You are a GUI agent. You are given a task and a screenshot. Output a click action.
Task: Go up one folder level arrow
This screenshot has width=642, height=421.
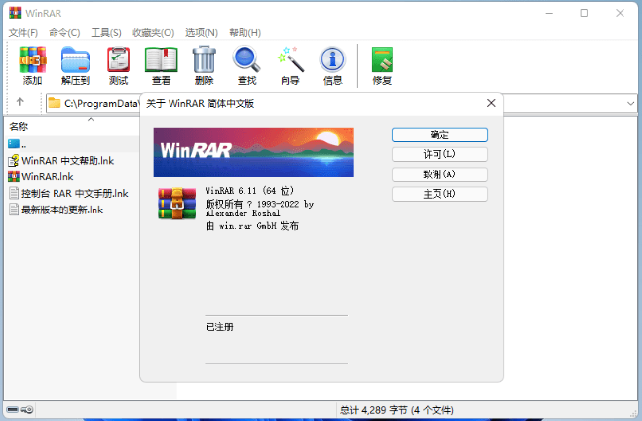[20, 102]
